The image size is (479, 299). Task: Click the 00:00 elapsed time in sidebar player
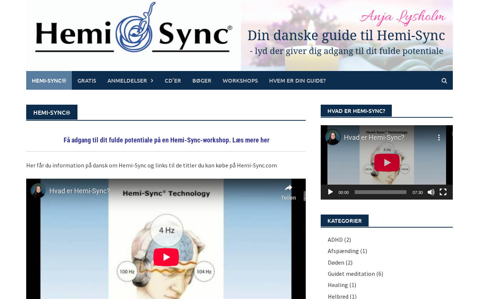[x=344, y=192]
